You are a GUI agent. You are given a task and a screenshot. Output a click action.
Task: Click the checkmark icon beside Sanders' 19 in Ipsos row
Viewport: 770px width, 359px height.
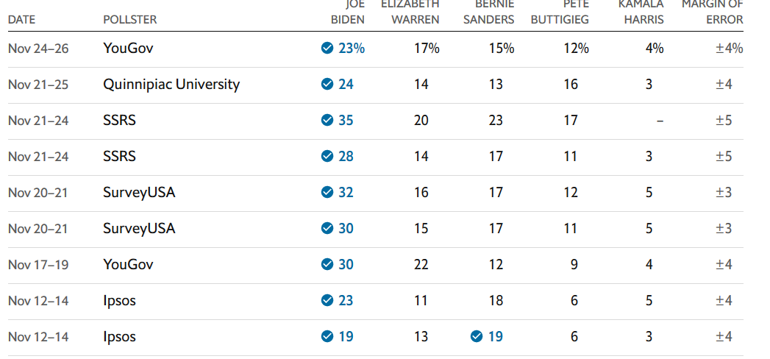pyautogui.click(x=477, y=336)
